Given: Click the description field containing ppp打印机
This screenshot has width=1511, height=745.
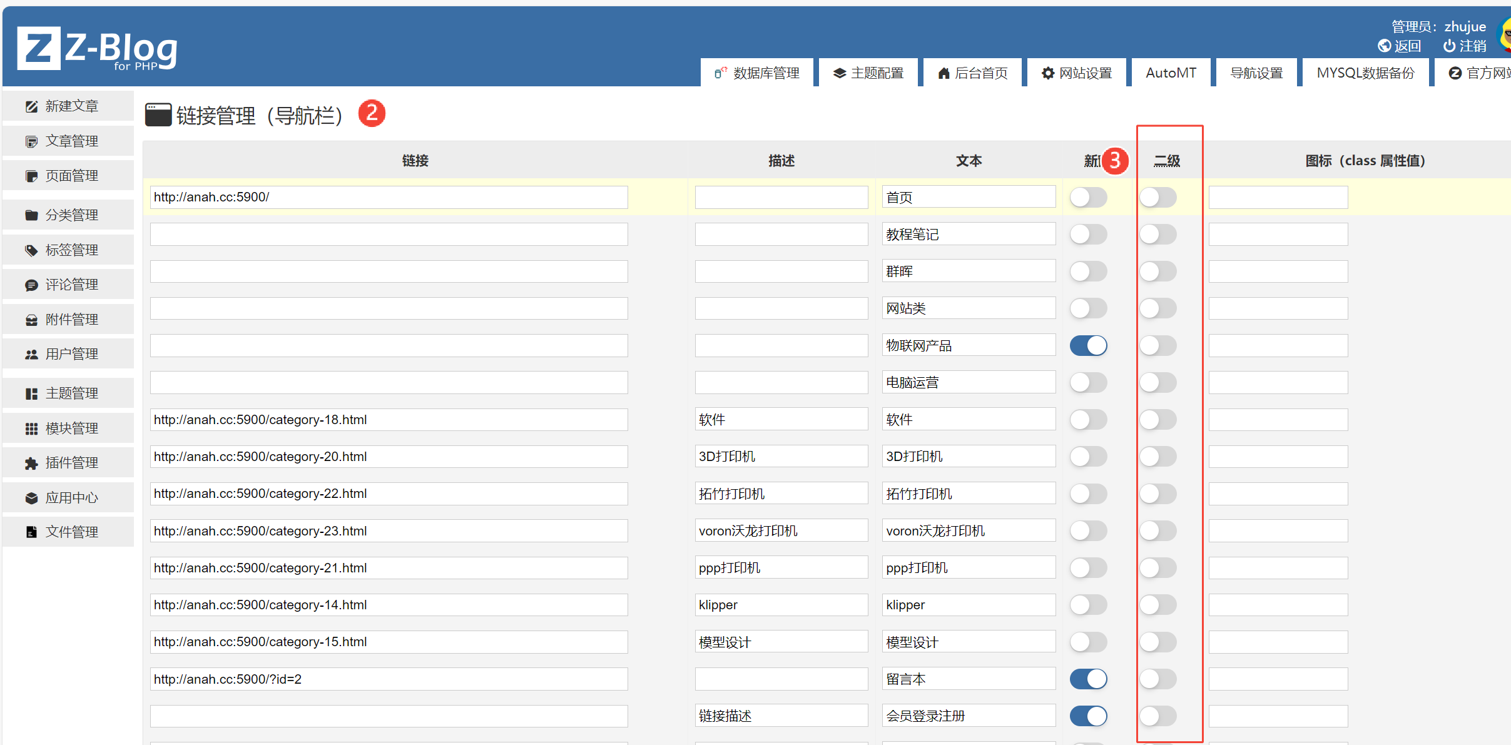Looking at the screenshot, I should coord(781,568).
